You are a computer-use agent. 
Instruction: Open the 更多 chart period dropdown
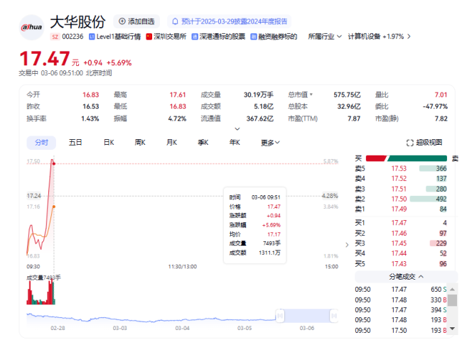click(x=270, y=143)
